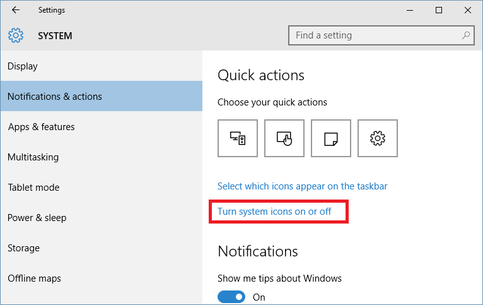
Task: Turn off Show me tips about Windows
Action: click(231, 297)
